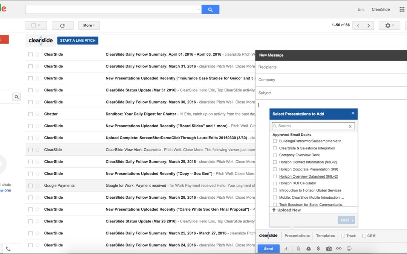Click the ClearSlide logo in the compose toolbar
This screenshot has width=407, height=254.
pos(268,235)
